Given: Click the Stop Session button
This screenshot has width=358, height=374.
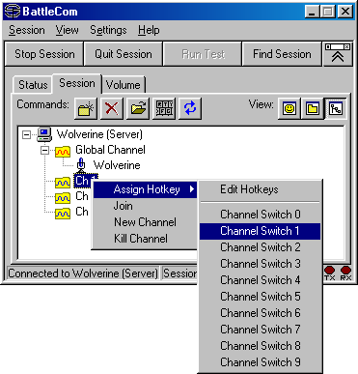Looking at the screenshot, I should pyautogui.click(x=44, y=54).
